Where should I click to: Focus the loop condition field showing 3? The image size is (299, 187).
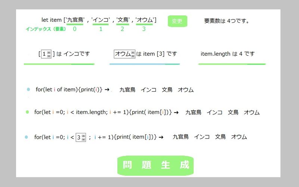[x=78, y=137]
